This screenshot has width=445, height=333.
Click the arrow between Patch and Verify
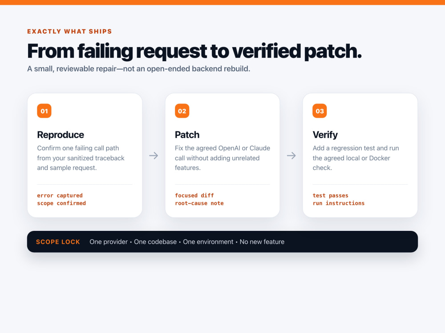(x=291, y=155)
